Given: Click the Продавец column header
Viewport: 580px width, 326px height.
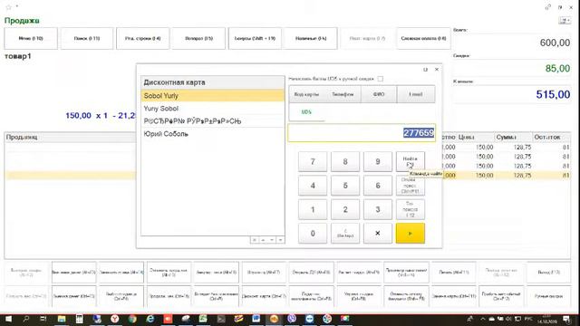Looking at the screenshot, I should 71,137.
